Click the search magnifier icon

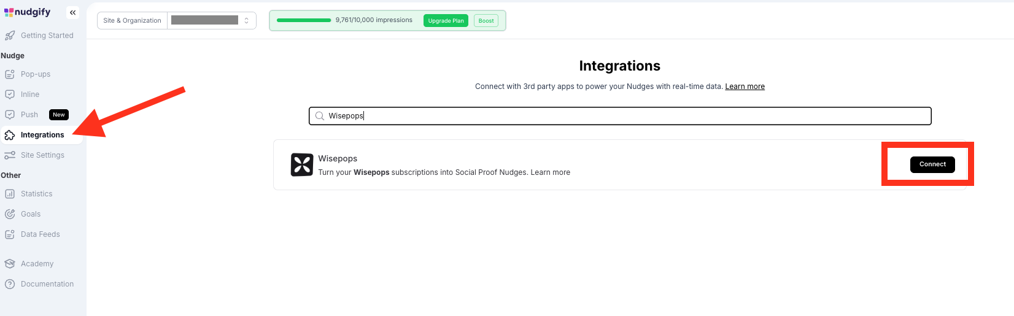click(x=320, y=116)
